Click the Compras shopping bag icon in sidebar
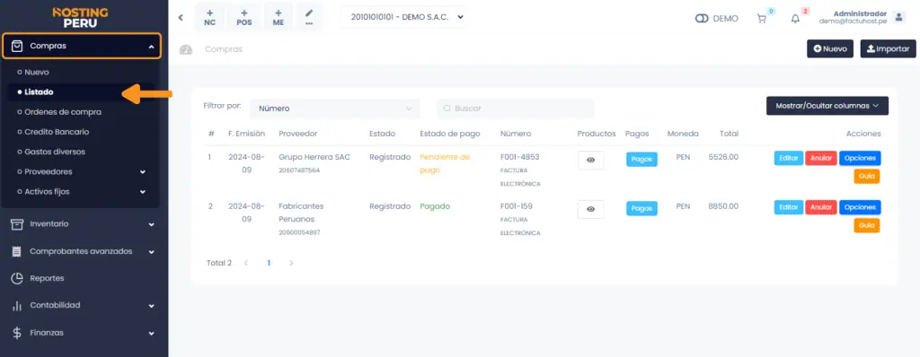This screenshot has height=357, width=920. tap(17, 46)
